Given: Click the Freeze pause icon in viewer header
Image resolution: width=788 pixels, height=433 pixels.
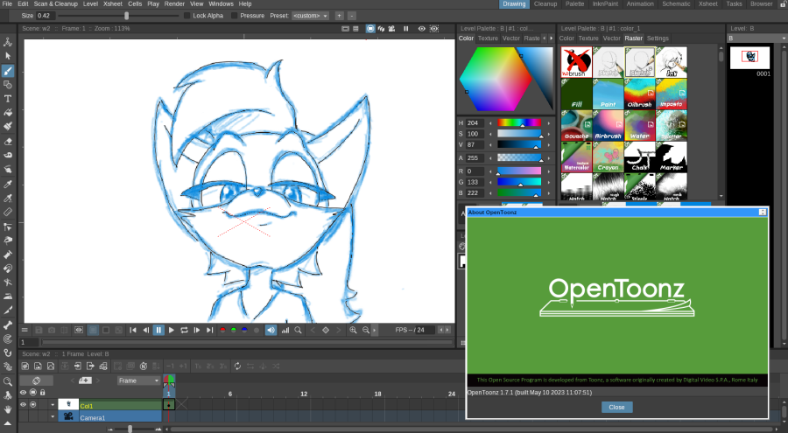Looking at the screenshot, I should point(406,29).
